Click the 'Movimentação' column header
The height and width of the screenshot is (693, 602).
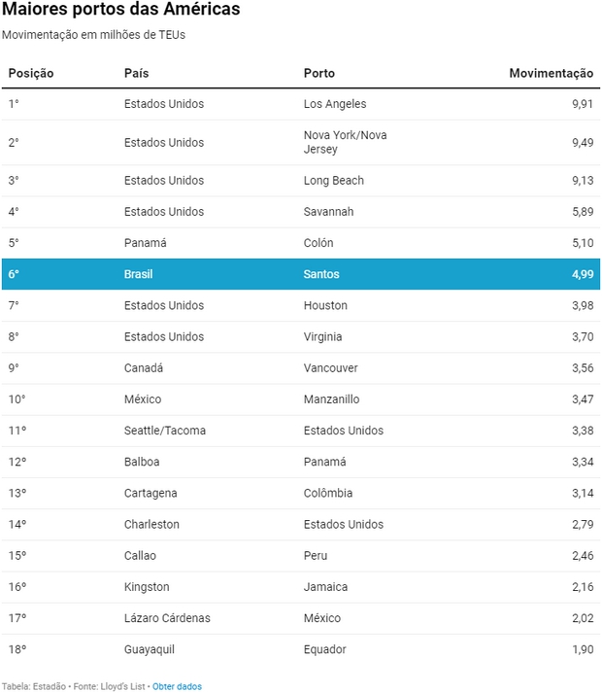[x=551, y=73]
